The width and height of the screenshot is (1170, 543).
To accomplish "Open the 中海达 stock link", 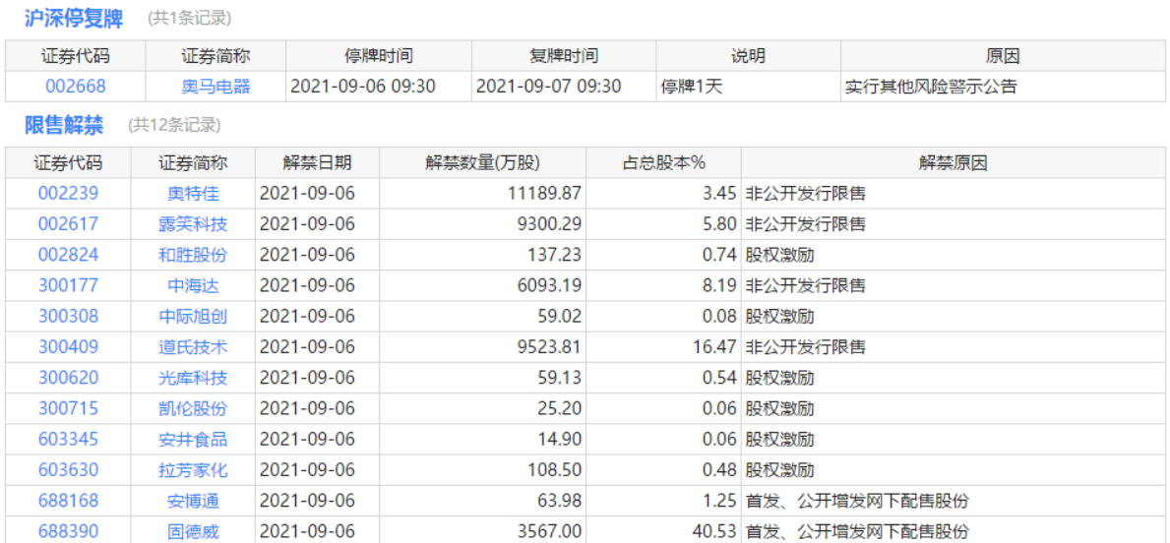I will point(193,286).
